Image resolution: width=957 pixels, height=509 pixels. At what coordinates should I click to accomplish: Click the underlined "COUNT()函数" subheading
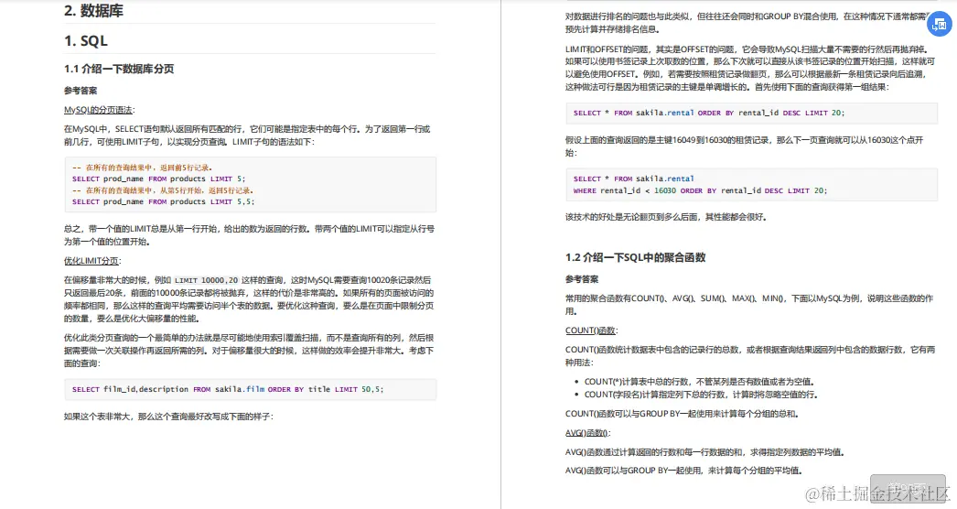coord(590,330)
